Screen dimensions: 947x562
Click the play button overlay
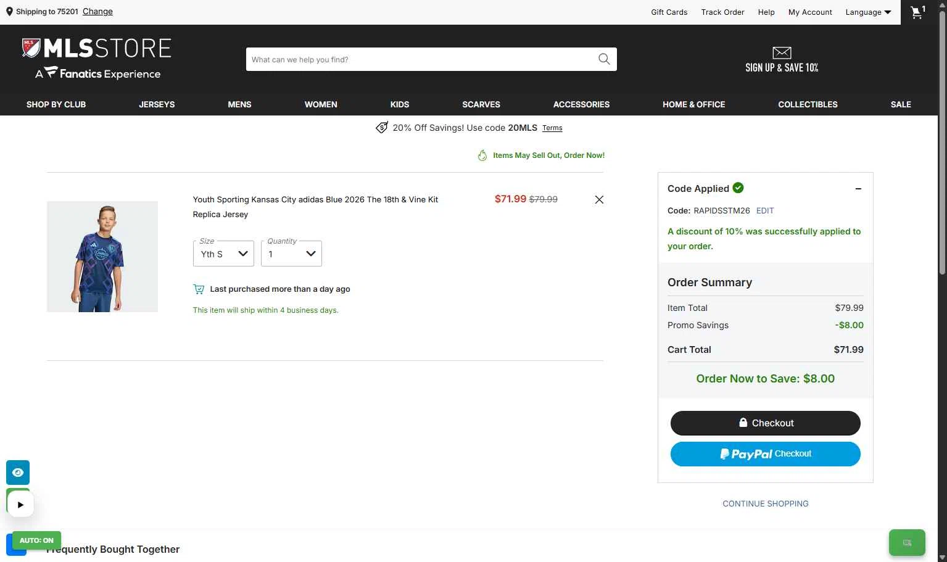(20, 505)
